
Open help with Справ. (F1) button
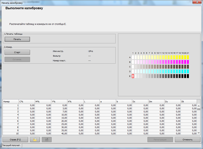click(x=15, y=140)
